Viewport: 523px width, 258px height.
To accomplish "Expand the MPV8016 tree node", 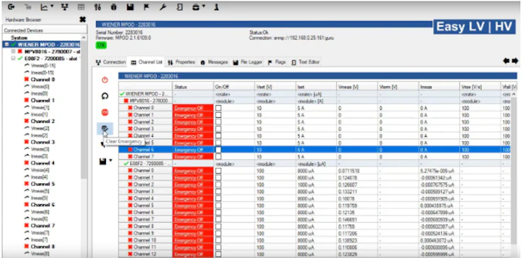I will [x=14, y=52].
